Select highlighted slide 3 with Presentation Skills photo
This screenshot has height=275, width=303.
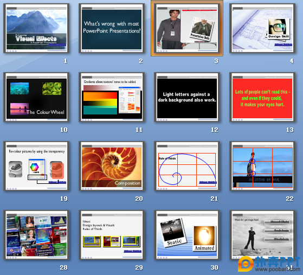click(187, 28)
